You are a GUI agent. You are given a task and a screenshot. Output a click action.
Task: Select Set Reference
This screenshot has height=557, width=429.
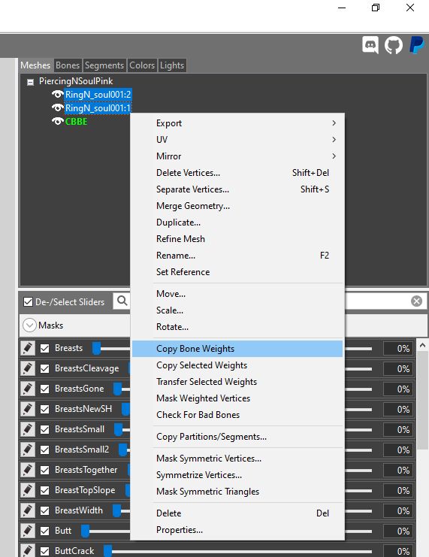point(237,272)
